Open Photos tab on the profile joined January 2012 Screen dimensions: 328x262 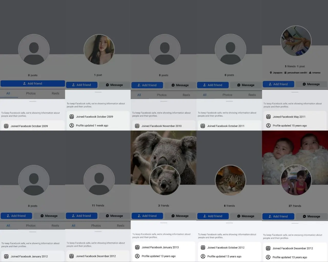click(x=31, y=226)
